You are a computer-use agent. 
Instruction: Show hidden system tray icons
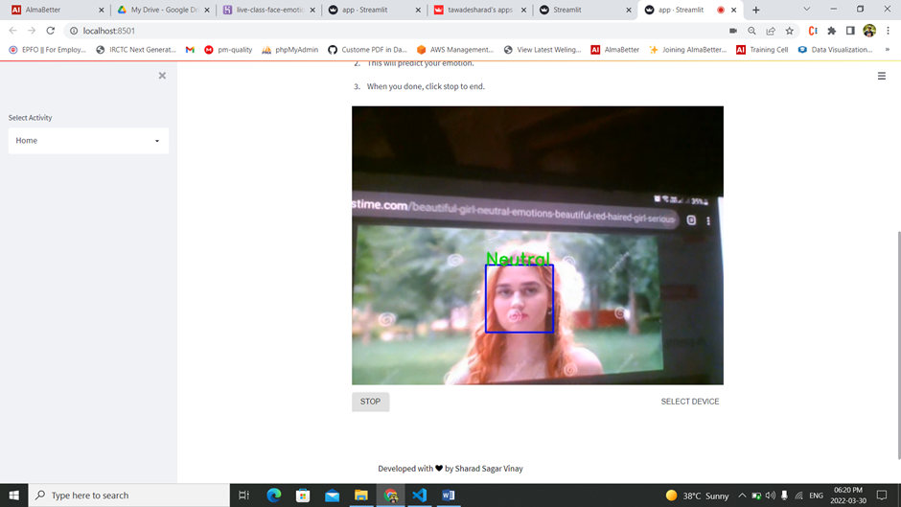(742, 495)
